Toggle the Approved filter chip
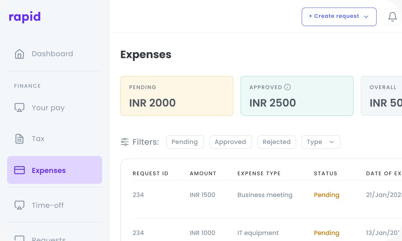The image size is (402, 241). click(230, 142)
